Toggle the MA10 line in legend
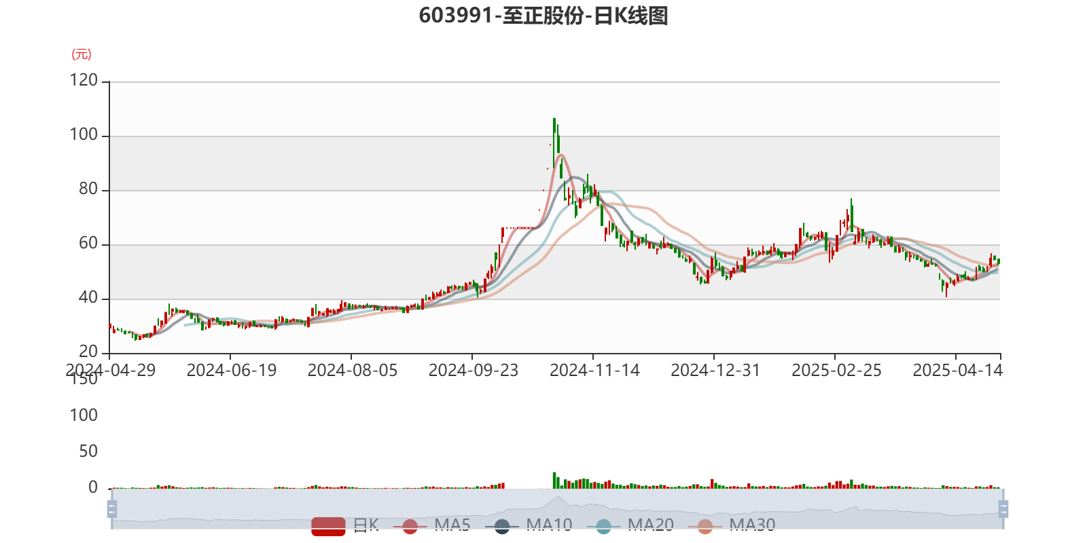 click(x=529, y=525)
